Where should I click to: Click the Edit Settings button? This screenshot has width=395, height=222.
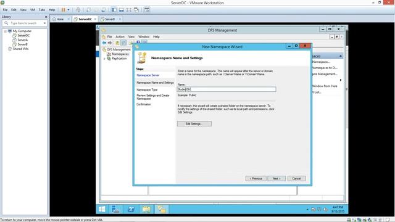[194, 124]
